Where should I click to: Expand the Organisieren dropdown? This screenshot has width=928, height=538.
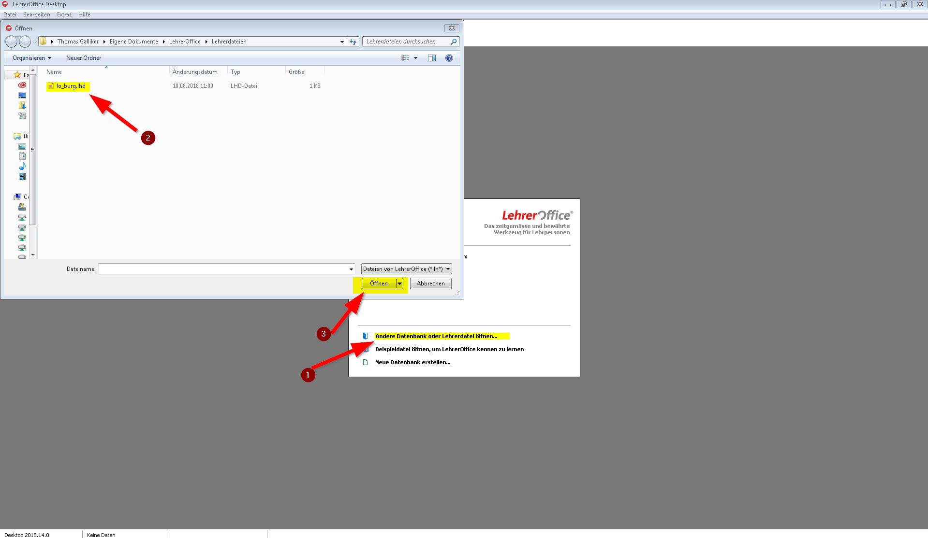32,58
